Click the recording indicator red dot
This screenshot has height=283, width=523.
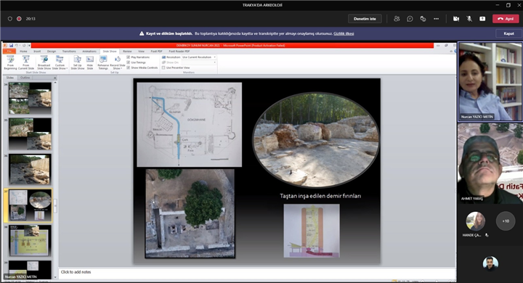(19, 19)
